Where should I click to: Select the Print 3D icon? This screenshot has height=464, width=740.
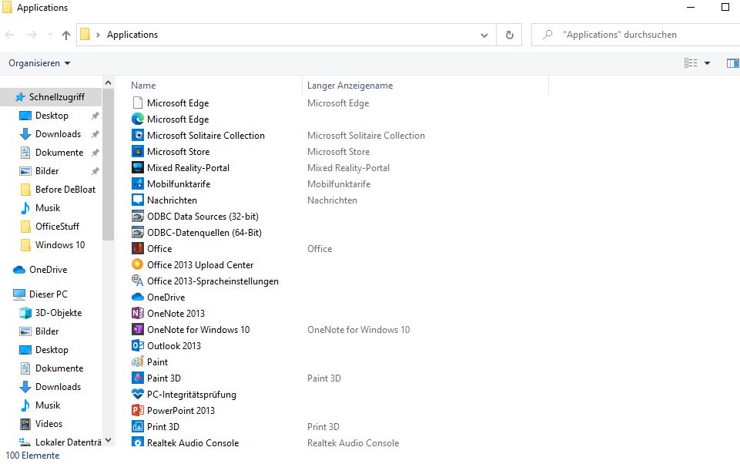click(137, 427)
